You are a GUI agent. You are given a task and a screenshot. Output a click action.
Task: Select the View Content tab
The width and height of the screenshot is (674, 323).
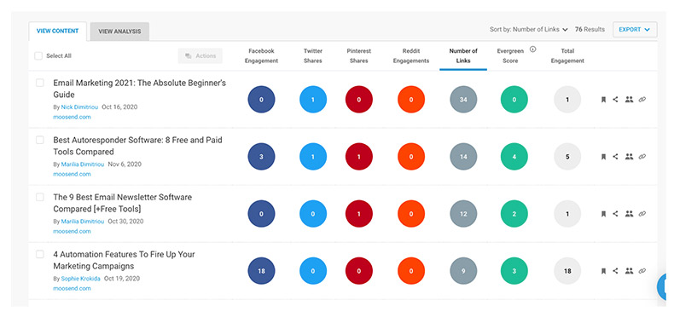pyautogui.click(x=58, y=32)
